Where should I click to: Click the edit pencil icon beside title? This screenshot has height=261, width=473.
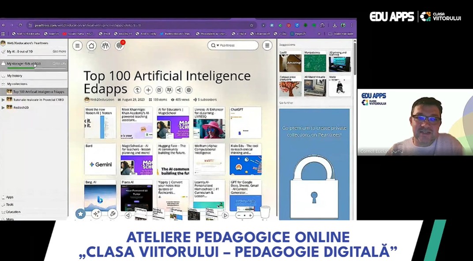(x=159, y=90)
